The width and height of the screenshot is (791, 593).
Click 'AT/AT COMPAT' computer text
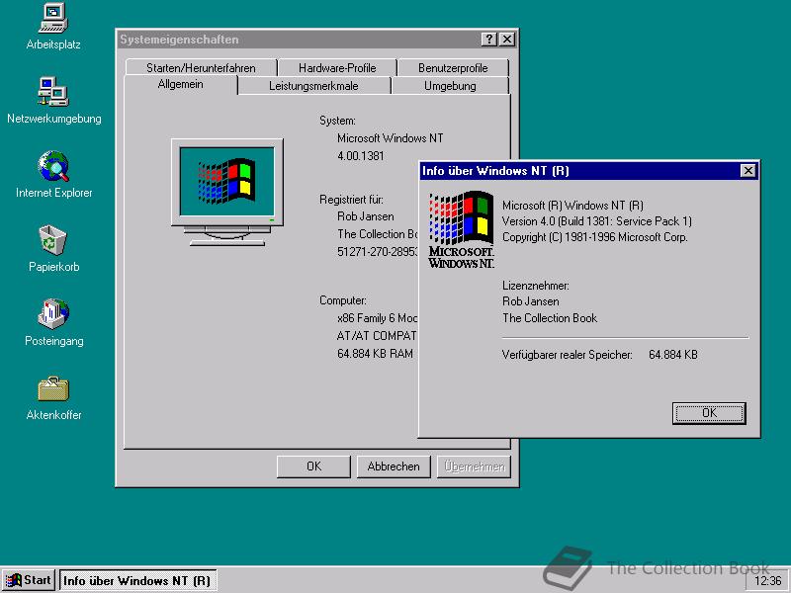[377, 336]
